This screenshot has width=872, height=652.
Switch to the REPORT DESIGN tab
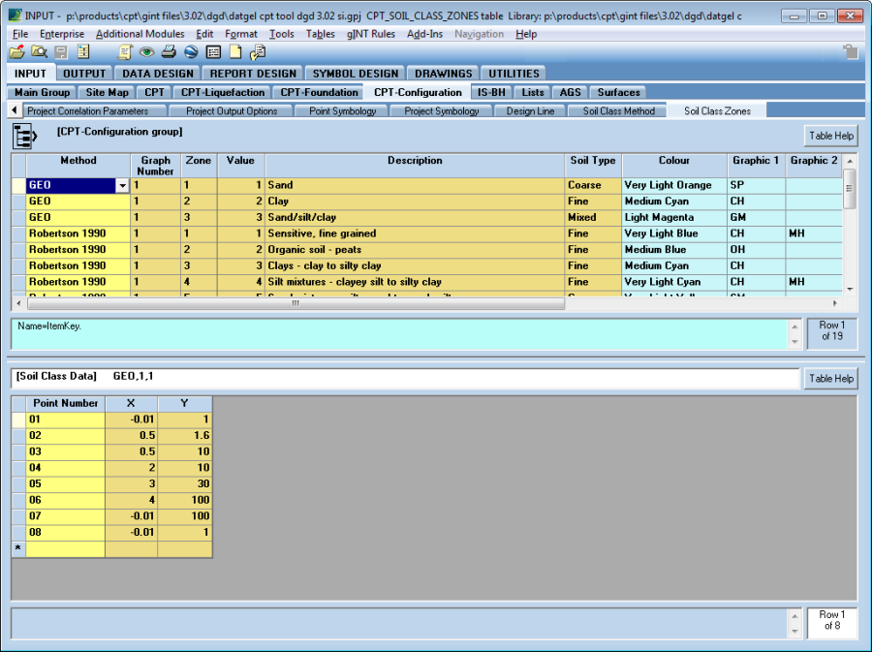[253, 74]
